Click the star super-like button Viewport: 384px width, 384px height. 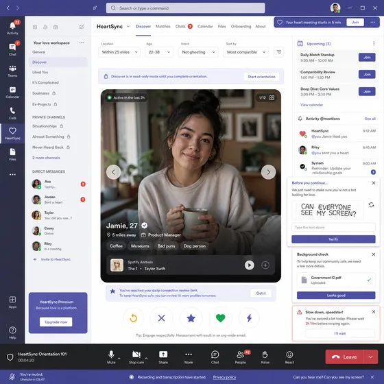pos(191,318)
